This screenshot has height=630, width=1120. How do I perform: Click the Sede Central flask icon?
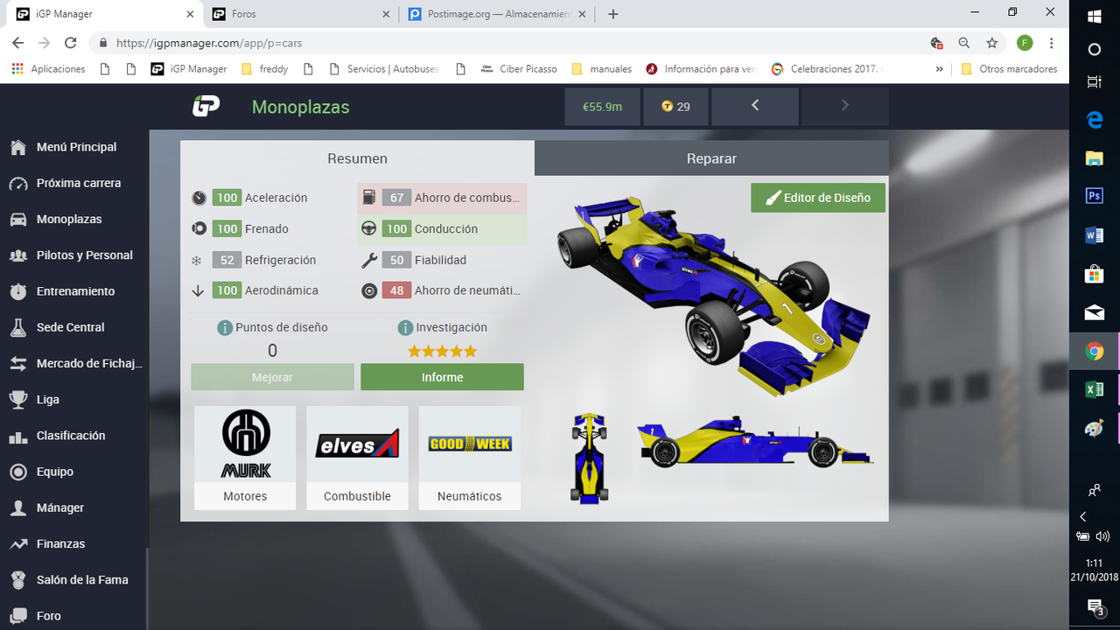(18, 327)
